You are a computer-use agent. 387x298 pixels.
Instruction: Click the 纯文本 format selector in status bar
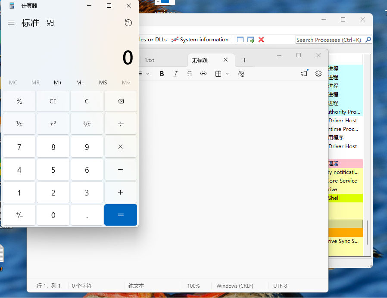136,286
